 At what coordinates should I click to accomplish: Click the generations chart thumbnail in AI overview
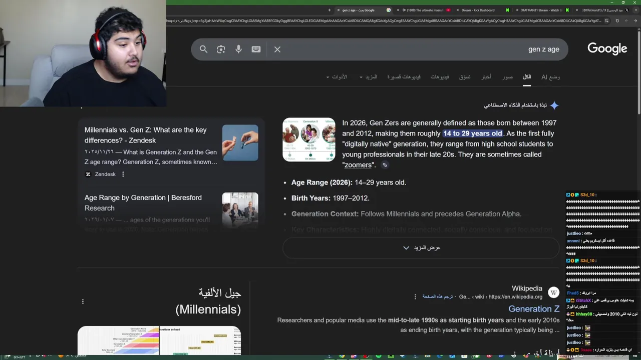[x=309, y=139]
